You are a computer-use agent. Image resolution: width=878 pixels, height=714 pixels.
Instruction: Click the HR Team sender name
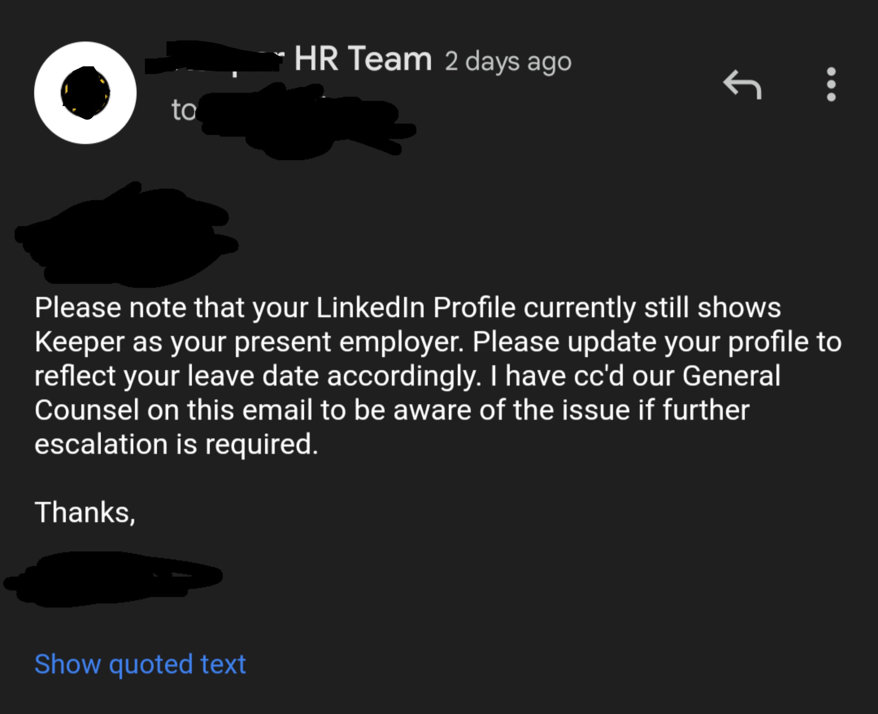coord(363,59)
